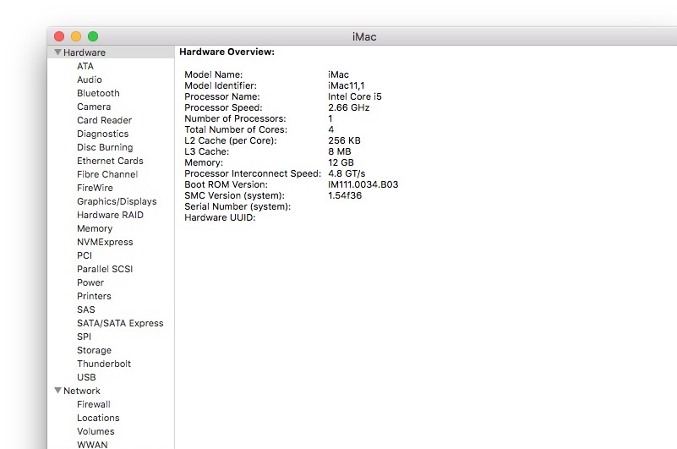Click the Processor Name value Intel Core i5

click(x=354, y=96)
